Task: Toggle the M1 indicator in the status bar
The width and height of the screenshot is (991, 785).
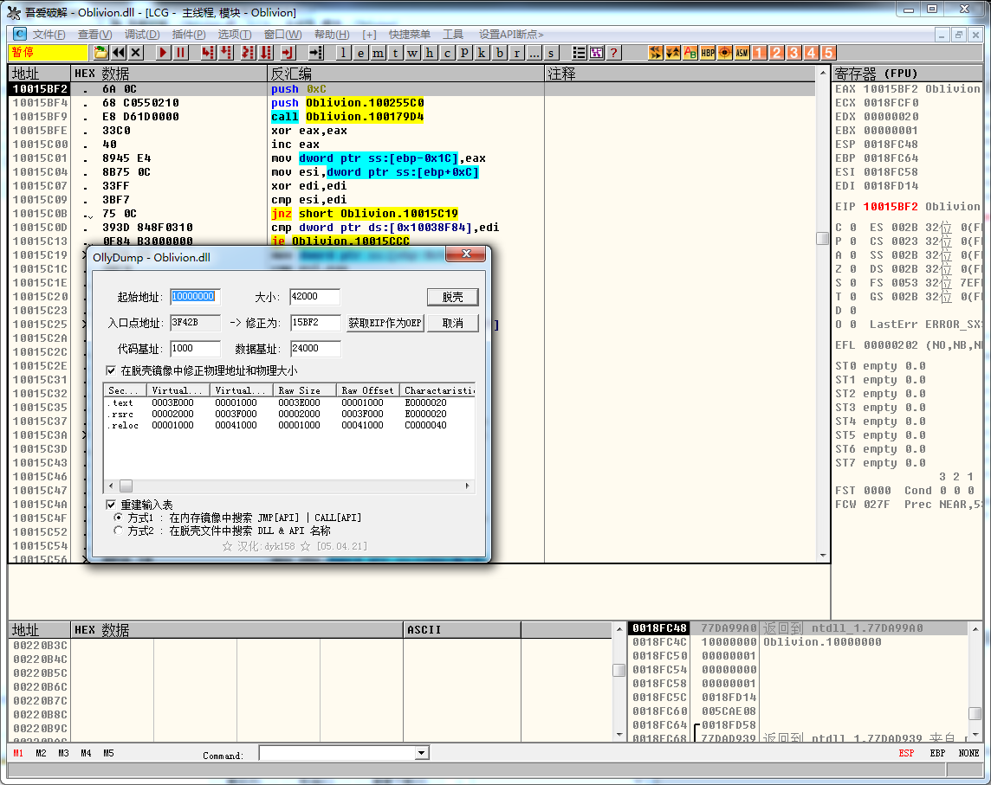Action: click(x=17, y=753)
